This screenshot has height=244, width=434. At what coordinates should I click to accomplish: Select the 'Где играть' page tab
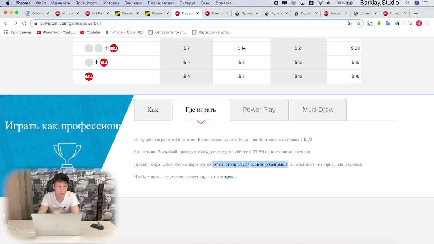[201, 110]
